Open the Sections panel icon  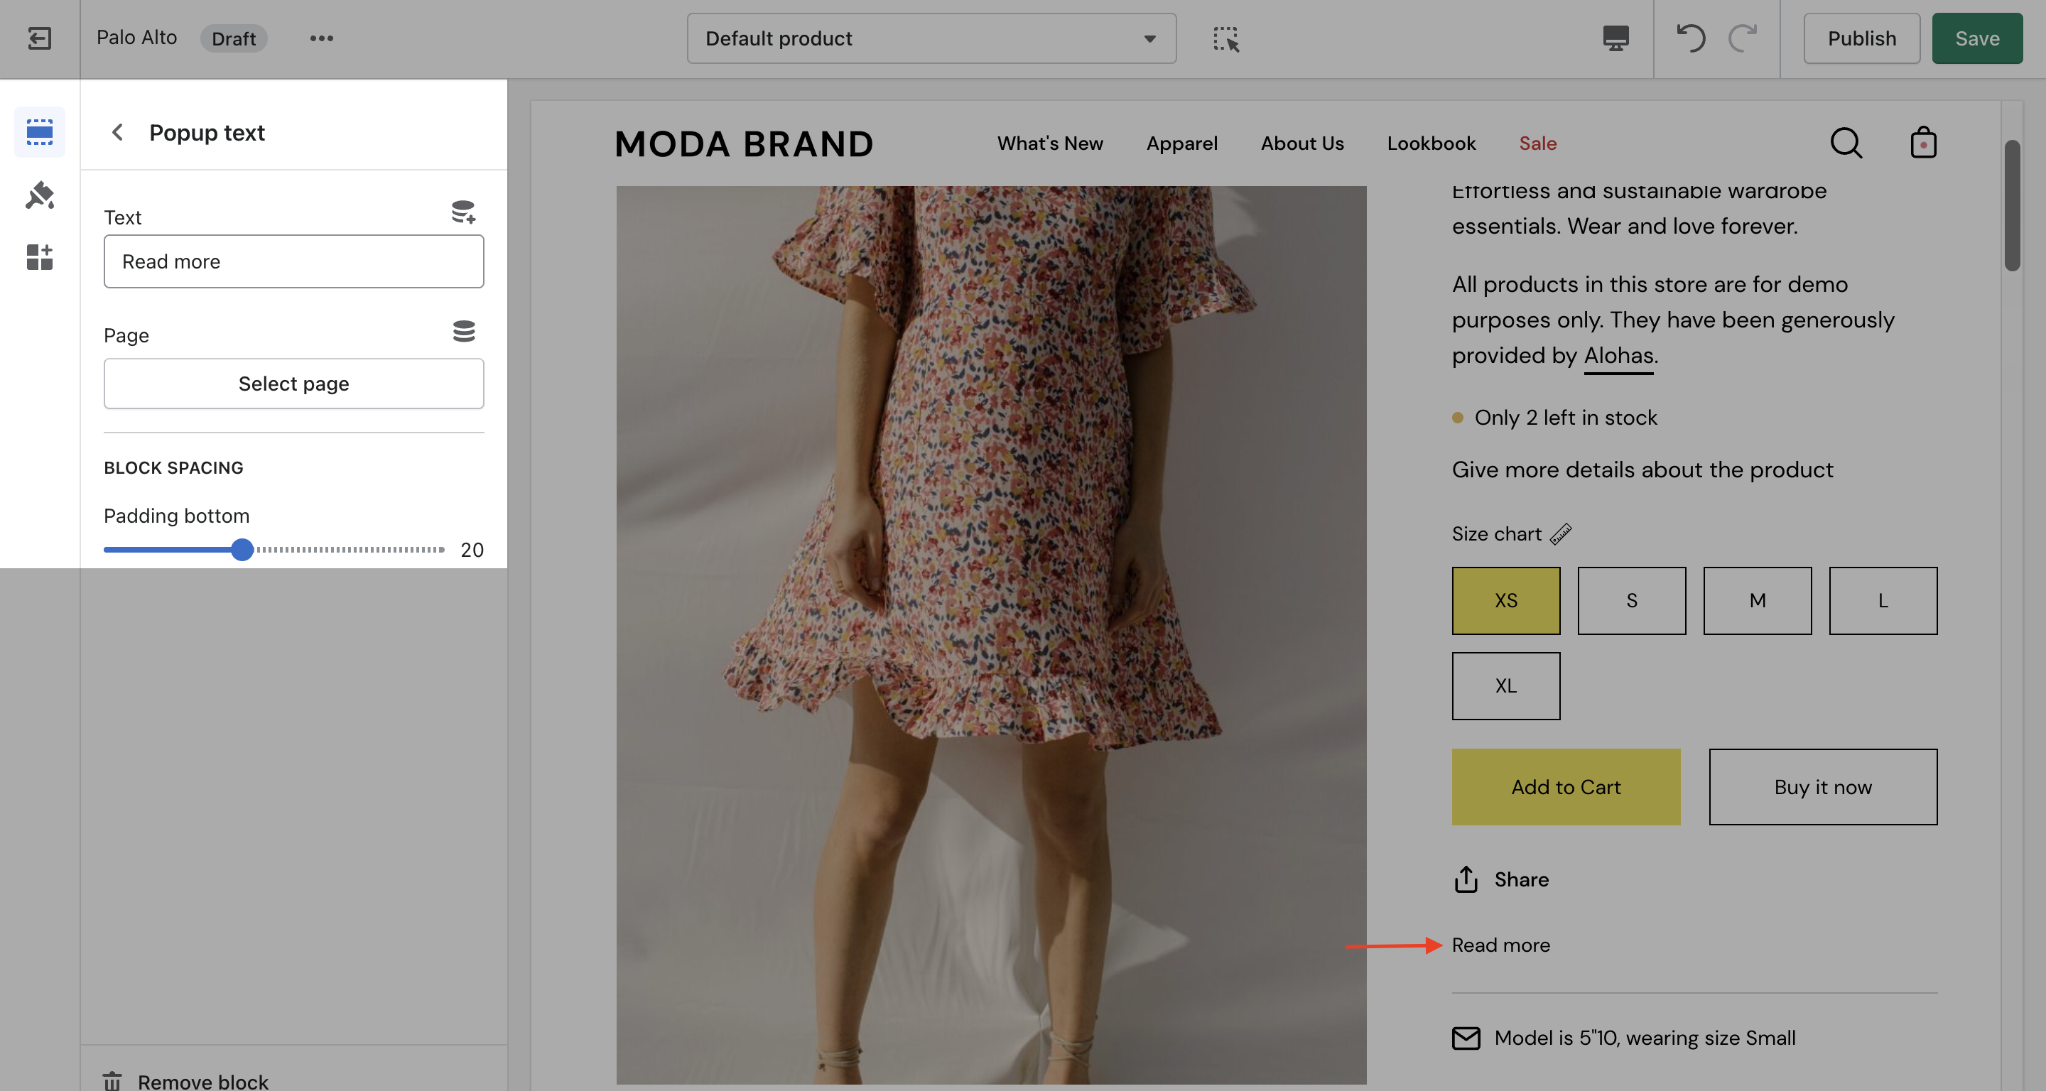pos(39,132)
